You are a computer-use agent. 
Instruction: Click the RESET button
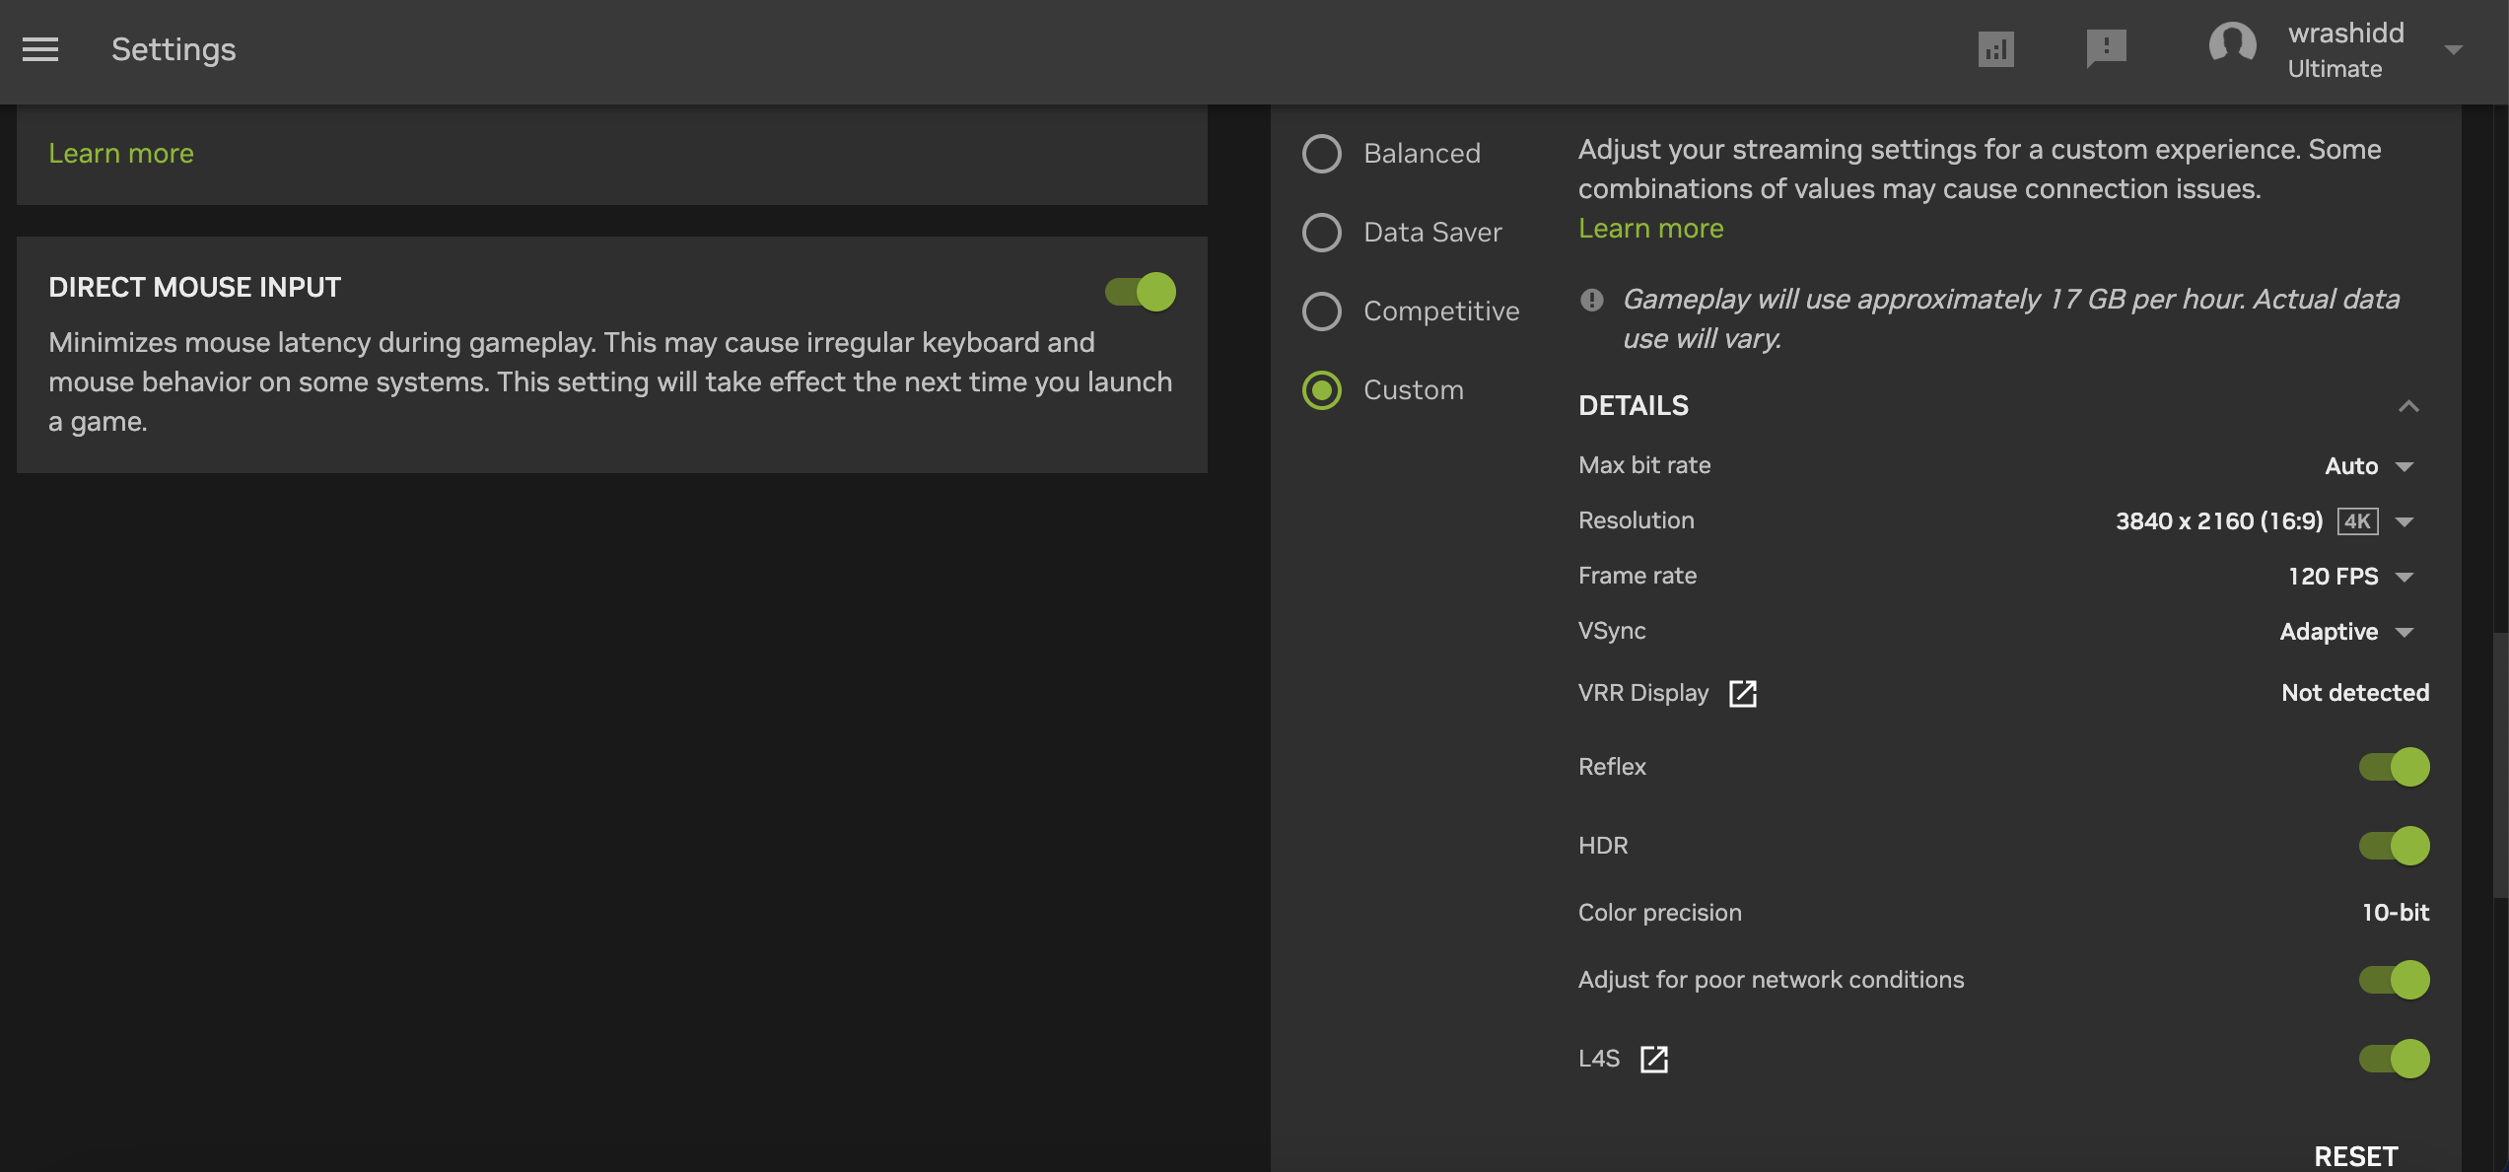[2356, 1155]
